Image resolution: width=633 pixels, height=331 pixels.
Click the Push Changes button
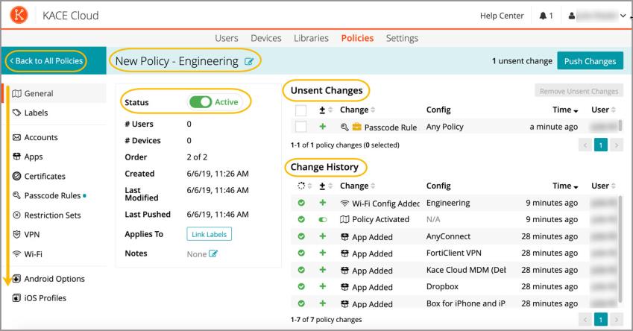590,60
